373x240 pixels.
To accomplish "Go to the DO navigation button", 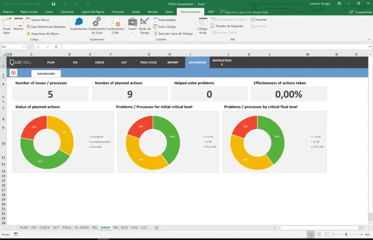I will pyautogui.click(x=75, y=63).
